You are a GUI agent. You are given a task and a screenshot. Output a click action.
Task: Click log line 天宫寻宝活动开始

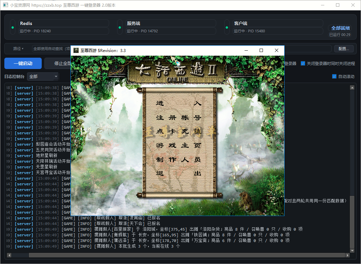(x=53, y=172)
